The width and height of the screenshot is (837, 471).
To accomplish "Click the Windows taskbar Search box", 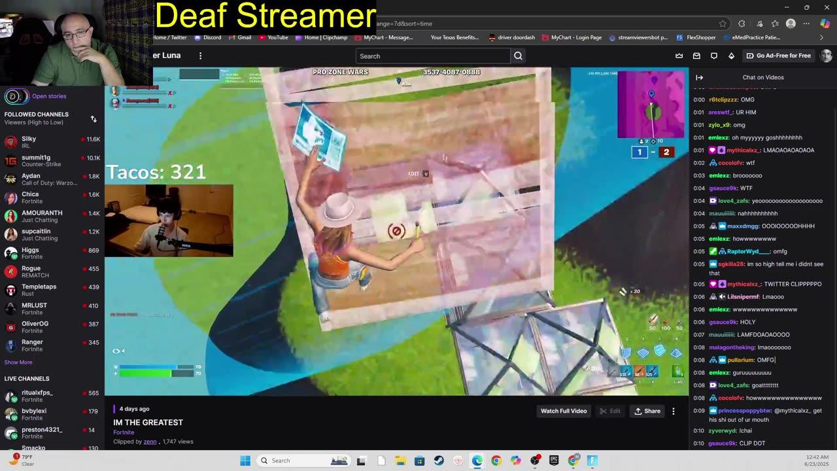I will pyautogui.click(x=305, y=461).
